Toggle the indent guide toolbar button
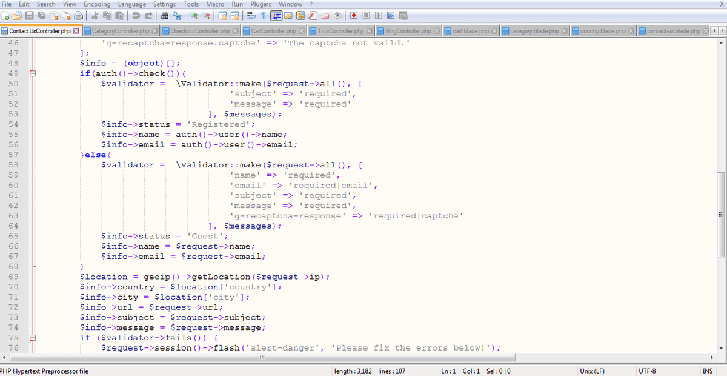Image resolution: width=727 pixels, height=376 pixels. 276,18
